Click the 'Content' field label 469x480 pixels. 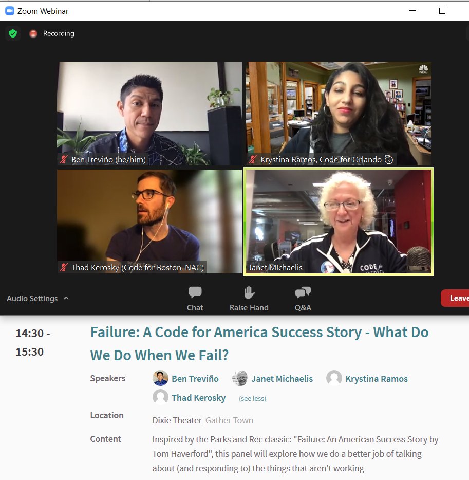105,439
